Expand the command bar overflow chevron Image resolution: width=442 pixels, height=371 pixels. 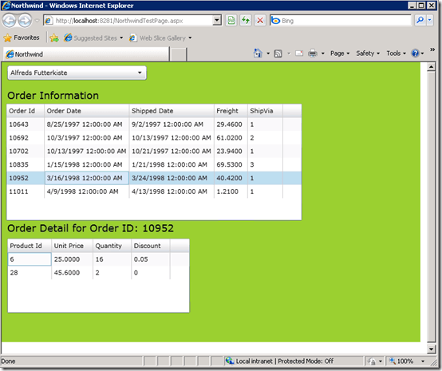[x=432, y=49]
